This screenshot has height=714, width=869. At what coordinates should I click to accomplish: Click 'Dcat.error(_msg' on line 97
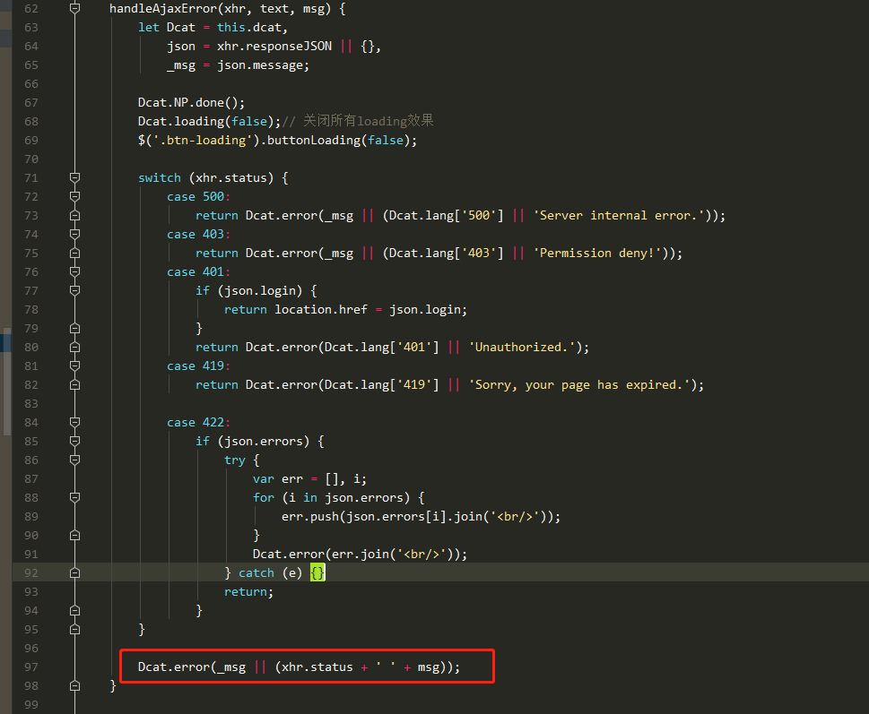tap(192, 667)
